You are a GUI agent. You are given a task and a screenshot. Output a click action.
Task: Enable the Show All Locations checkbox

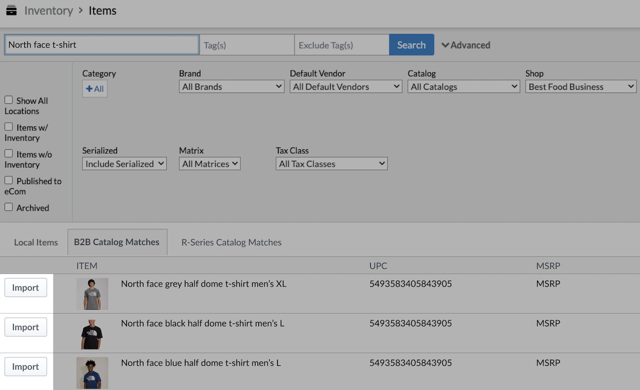(x=9, y=100)
